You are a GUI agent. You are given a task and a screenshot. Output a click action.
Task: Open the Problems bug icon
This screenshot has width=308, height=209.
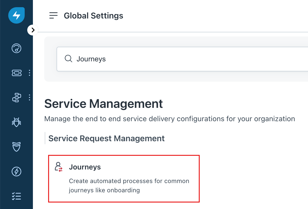[16, 122]
